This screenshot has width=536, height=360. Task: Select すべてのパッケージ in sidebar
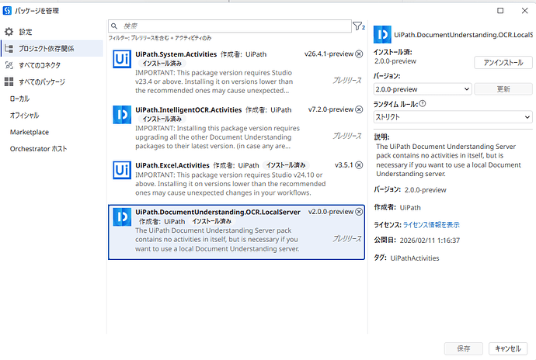coord(42,81)
